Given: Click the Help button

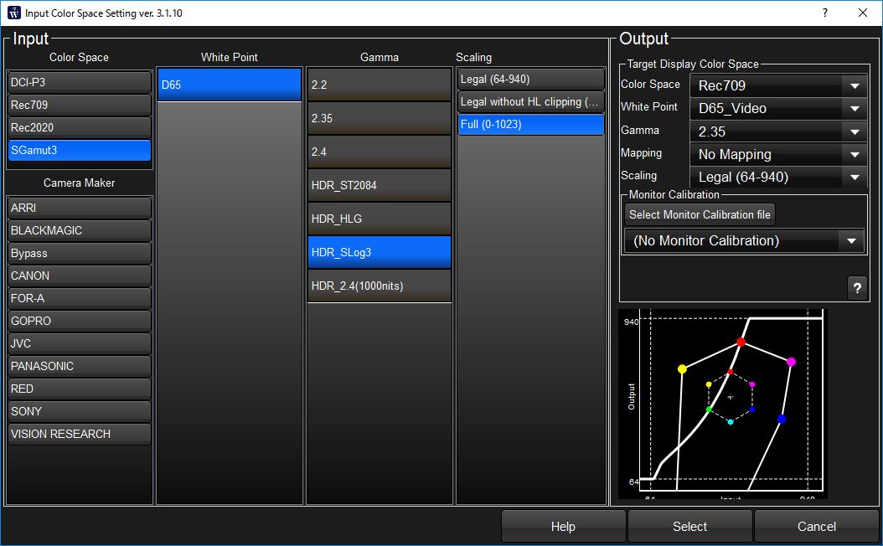Looking at the screenshot, I should tap(563, 526).
